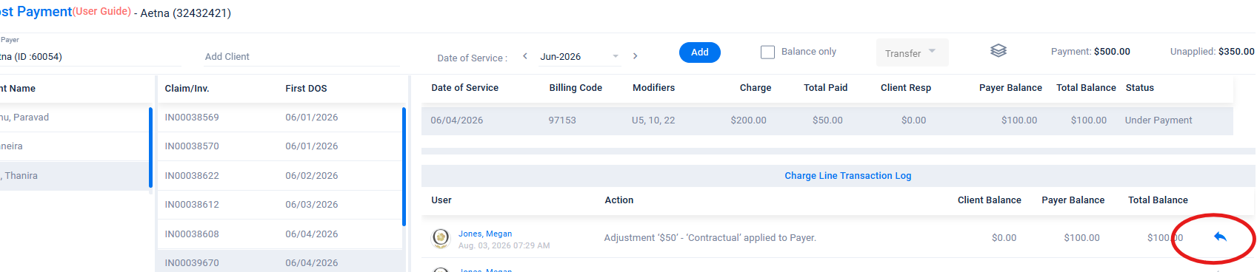Select claim IN00039670
Image resolution: width=1257 pixels, height=272 pixels.
tap(280, 262)
